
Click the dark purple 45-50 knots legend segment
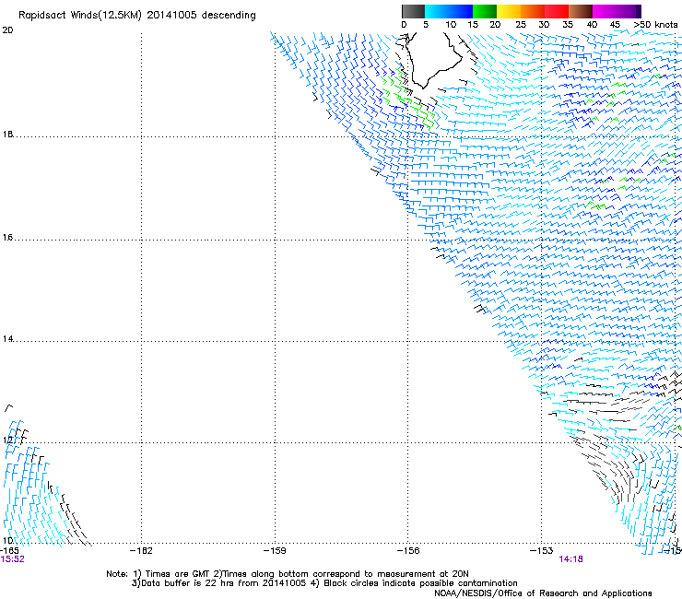(629, 11)
